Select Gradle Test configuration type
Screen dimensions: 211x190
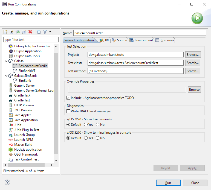click(22, 100)
